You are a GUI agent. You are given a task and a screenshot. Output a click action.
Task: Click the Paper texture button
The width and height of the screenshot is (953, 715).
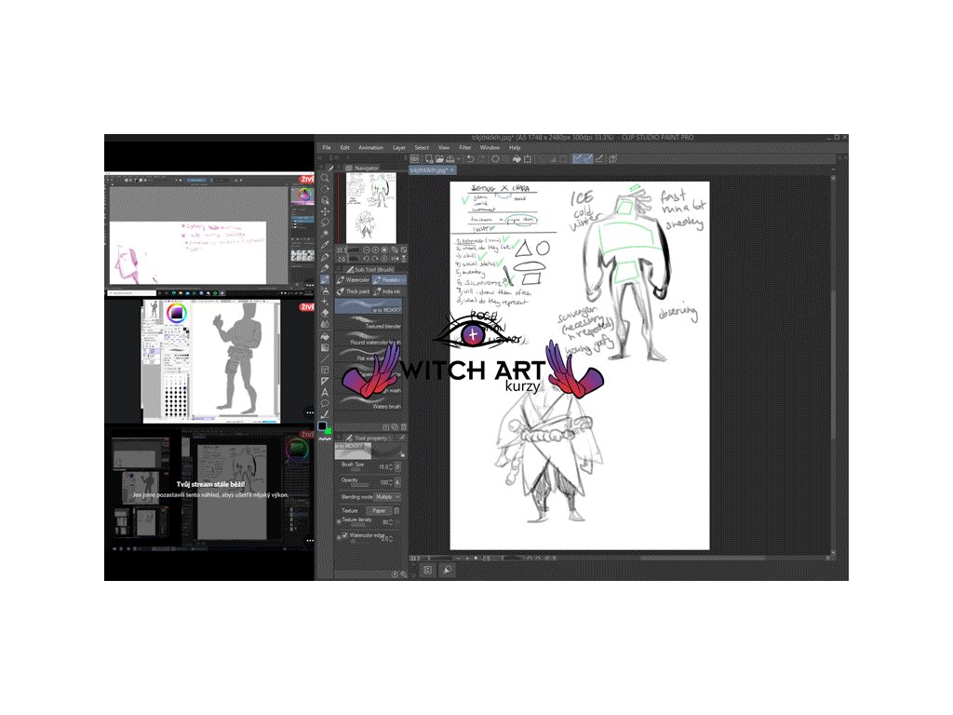[x=380, y=510]
